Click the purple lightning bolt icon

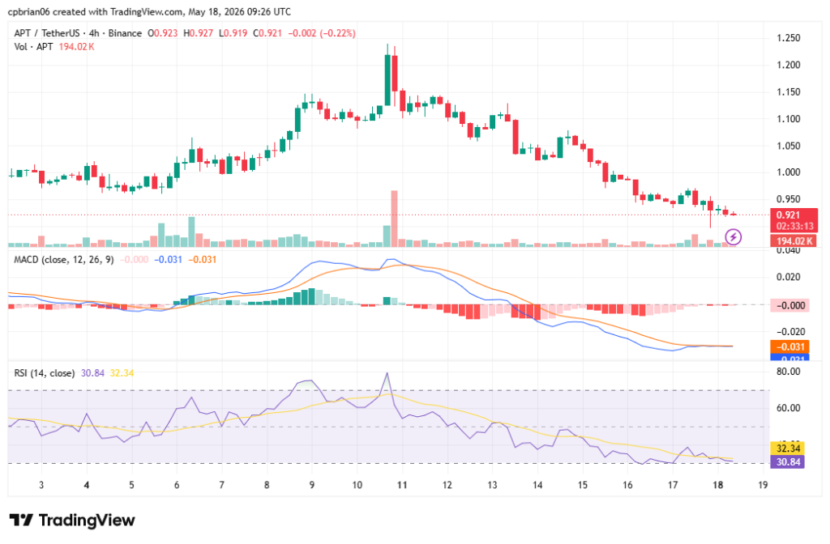[733, 237]
